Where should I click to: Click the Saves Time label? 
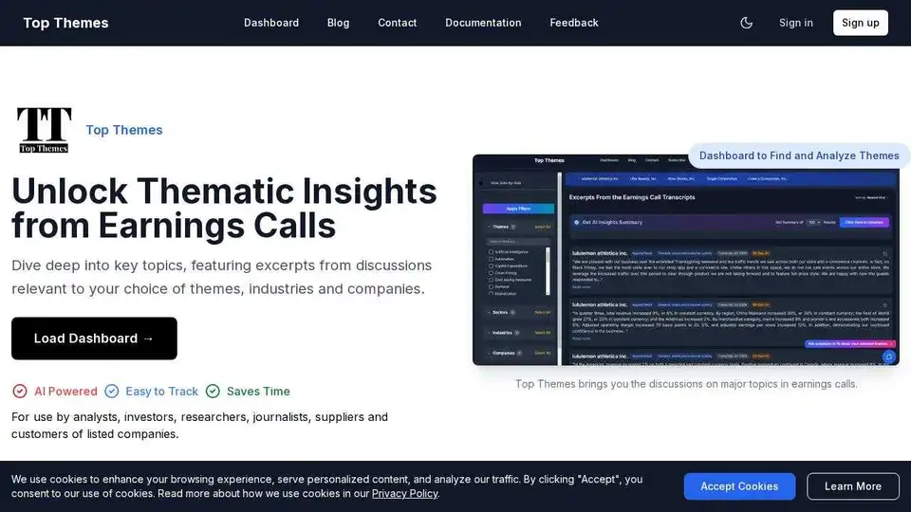pyautogui.click(x=258, y=392)
